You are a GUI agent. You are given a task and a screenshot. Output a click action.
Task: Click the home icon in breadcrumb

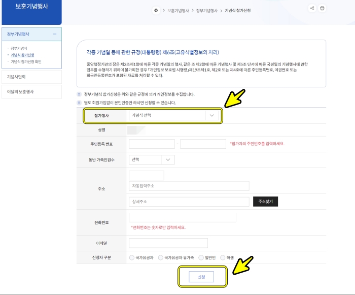(x=156, y=11)
